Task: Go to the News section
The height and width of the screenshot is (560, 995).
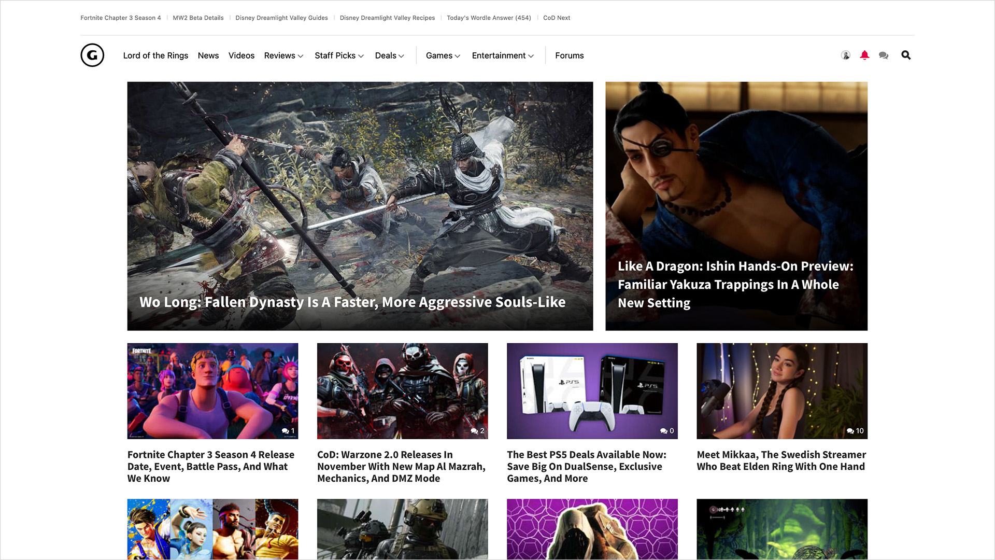Action: [x=208, y=55]
